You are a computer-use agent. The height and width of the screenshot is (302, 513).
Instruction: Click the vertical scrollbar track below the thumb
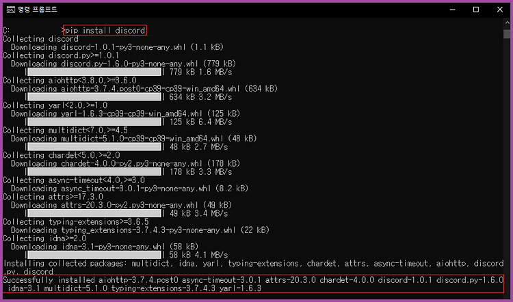(507, 163)
